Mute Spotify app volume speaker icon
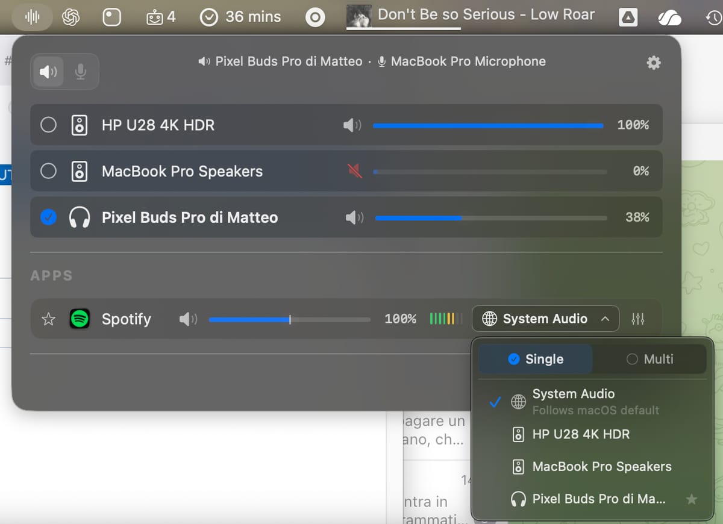 pyautogui.click(x=188, y=319)
